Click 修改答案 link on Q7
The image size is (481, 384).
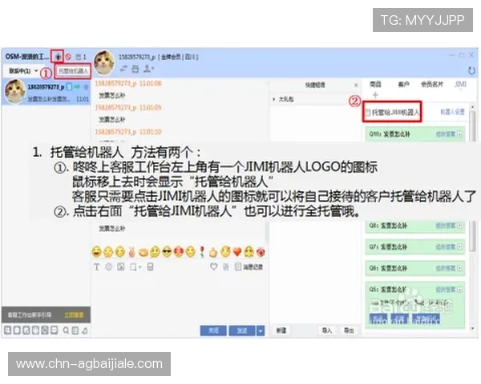(x=446, y=247)
